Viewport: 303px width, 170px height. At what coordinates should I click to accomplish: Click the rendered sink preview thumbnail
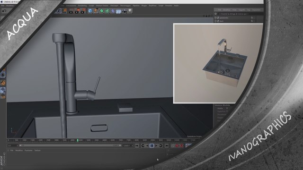(x=218, y=63)
